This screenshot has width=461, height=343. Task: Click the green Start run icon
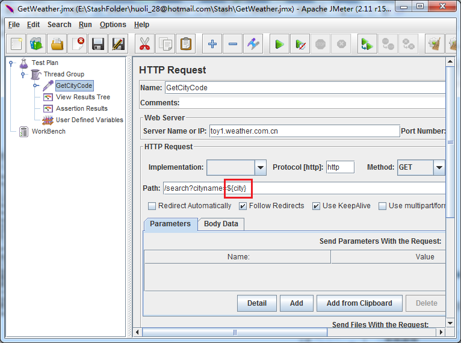pyautogui.click(x=279, y=44)
